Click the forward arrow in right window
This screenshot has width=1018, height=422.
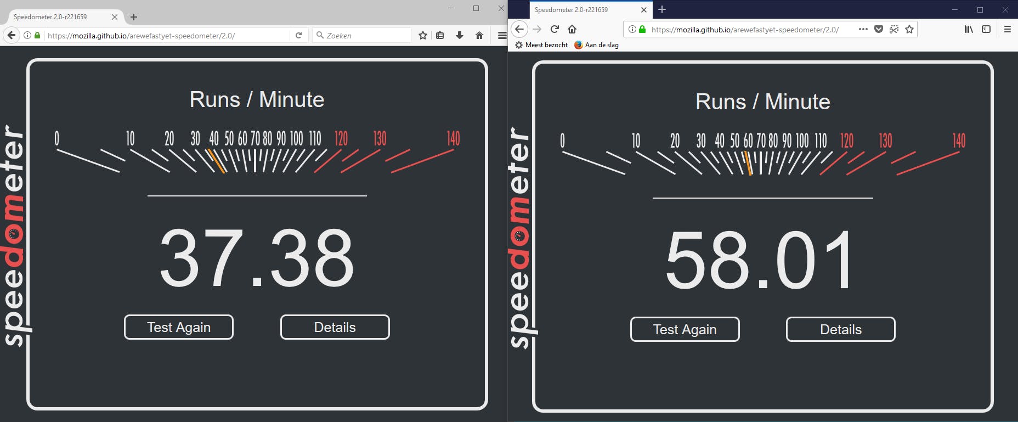(537, 29)
